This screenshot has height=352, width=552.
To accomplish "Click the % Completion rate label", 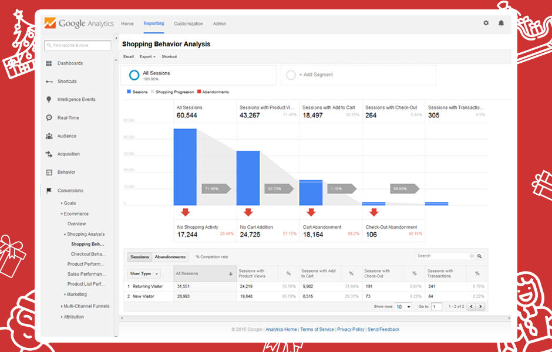I will (x=212, y=257).
